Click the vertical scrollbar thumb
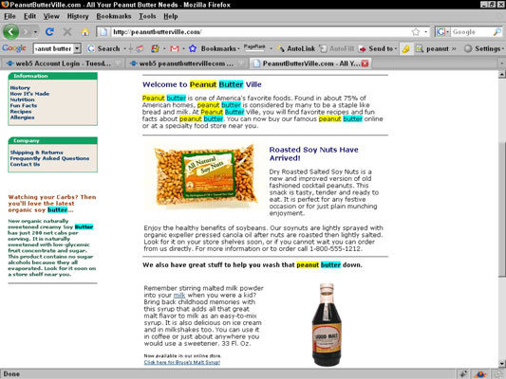506x379 pixels. [x=501, y=209]
